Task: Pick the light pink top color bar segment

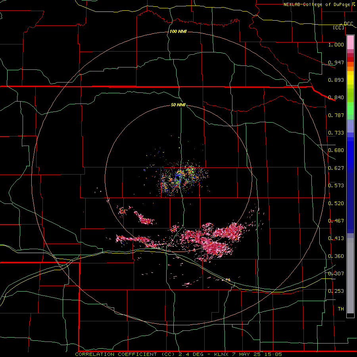Action: point(350,42)
